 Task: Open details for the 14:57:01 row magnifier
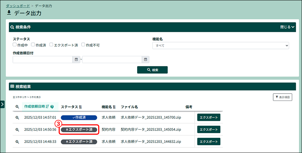17,118
